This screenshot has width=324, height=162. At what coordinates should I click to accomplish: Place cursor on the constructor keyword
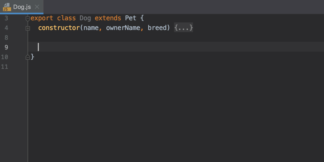(59, 28)
